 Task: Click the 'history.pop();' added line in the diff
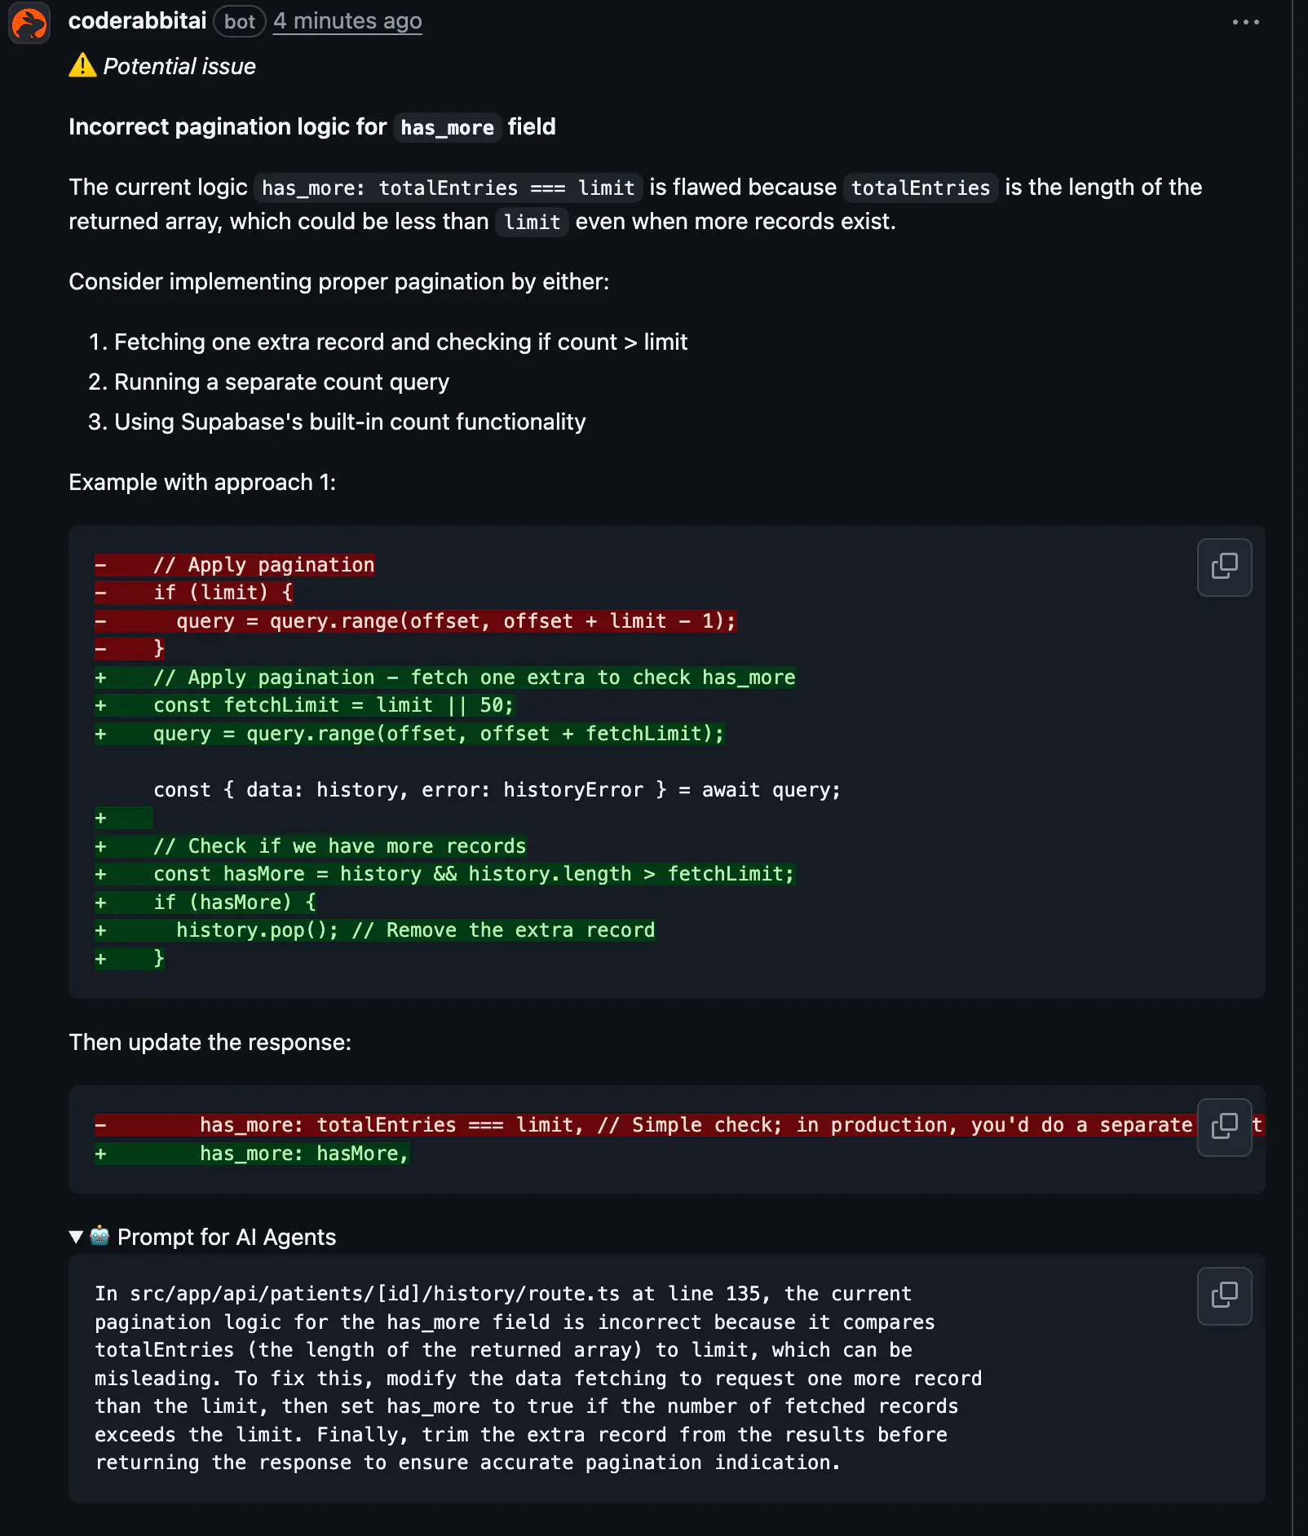click(x=257, y=930)
